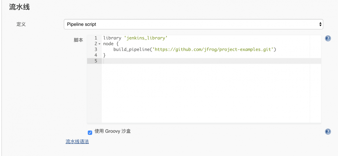Open the Pipeline script definition dropdown
This screenshot has width=338, height=156.
[193, 24]
